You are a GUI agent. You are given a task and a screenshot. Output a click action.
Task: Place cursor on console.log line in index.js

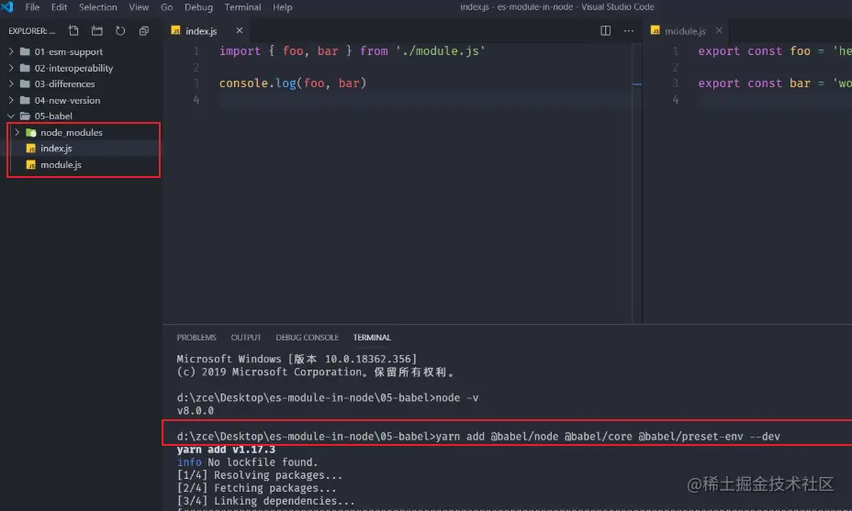pos(293,83)
